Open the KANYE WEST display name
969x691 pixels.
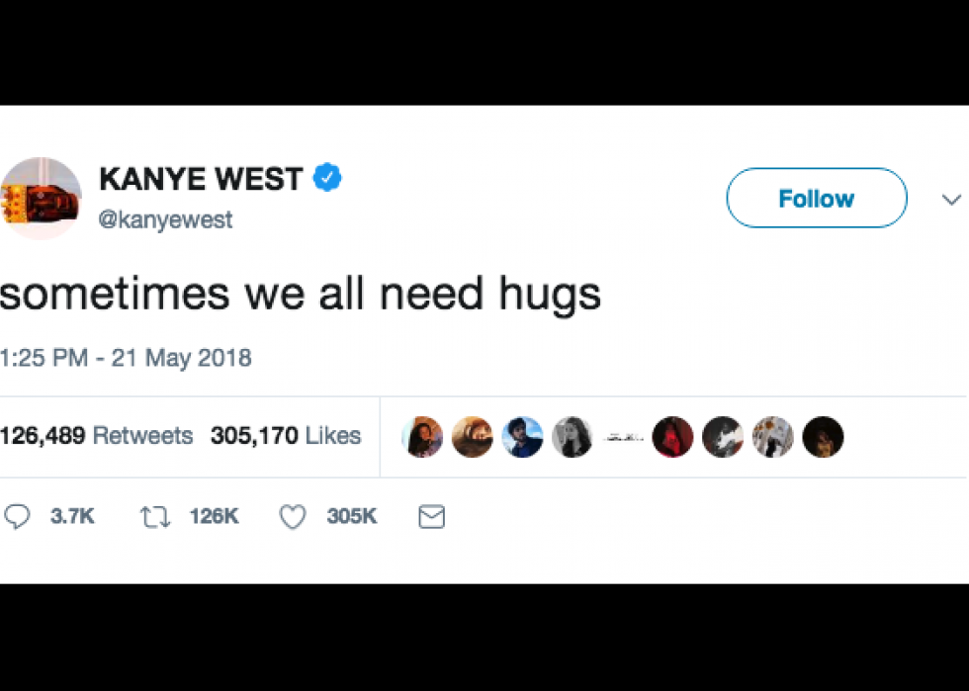201,179
